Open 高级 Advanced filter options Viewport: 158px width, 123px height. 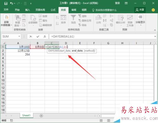pyautogui.click(x=82, y=25)
